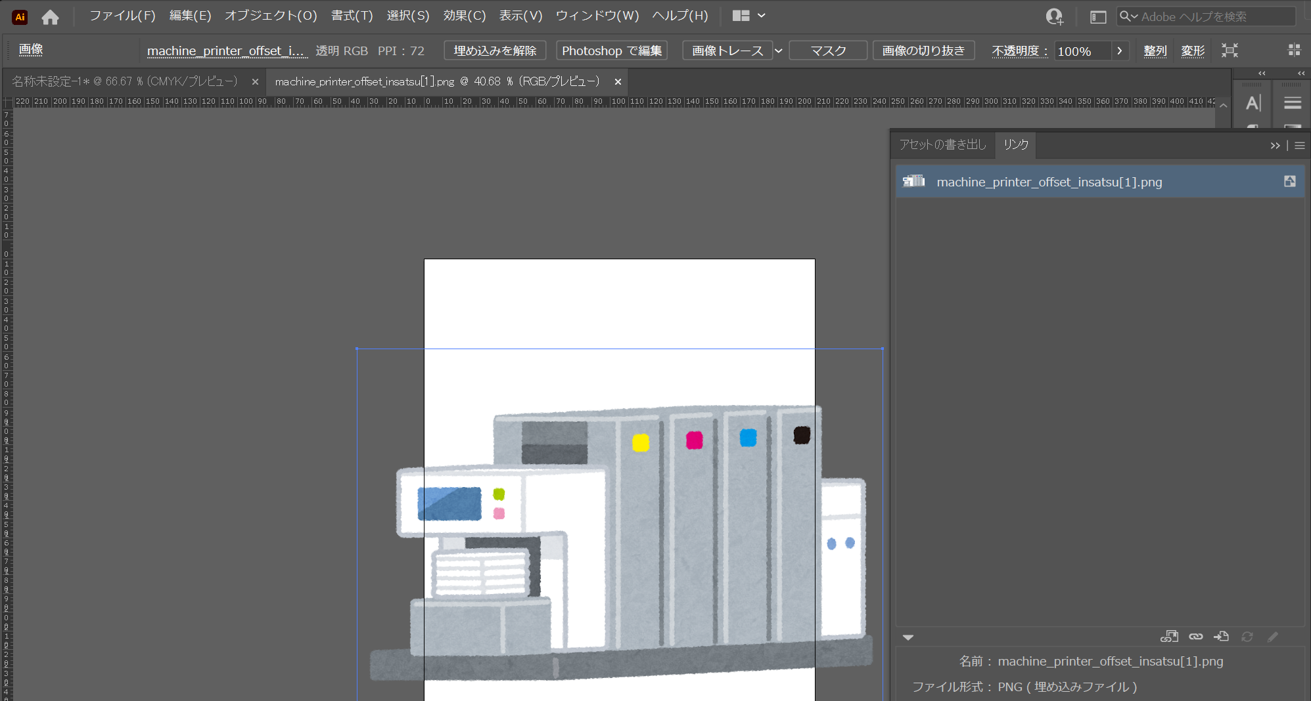Expand the opacity slider arrow
The width and height of the screenshot is (1311, 701).
[x=1120, y=51]
